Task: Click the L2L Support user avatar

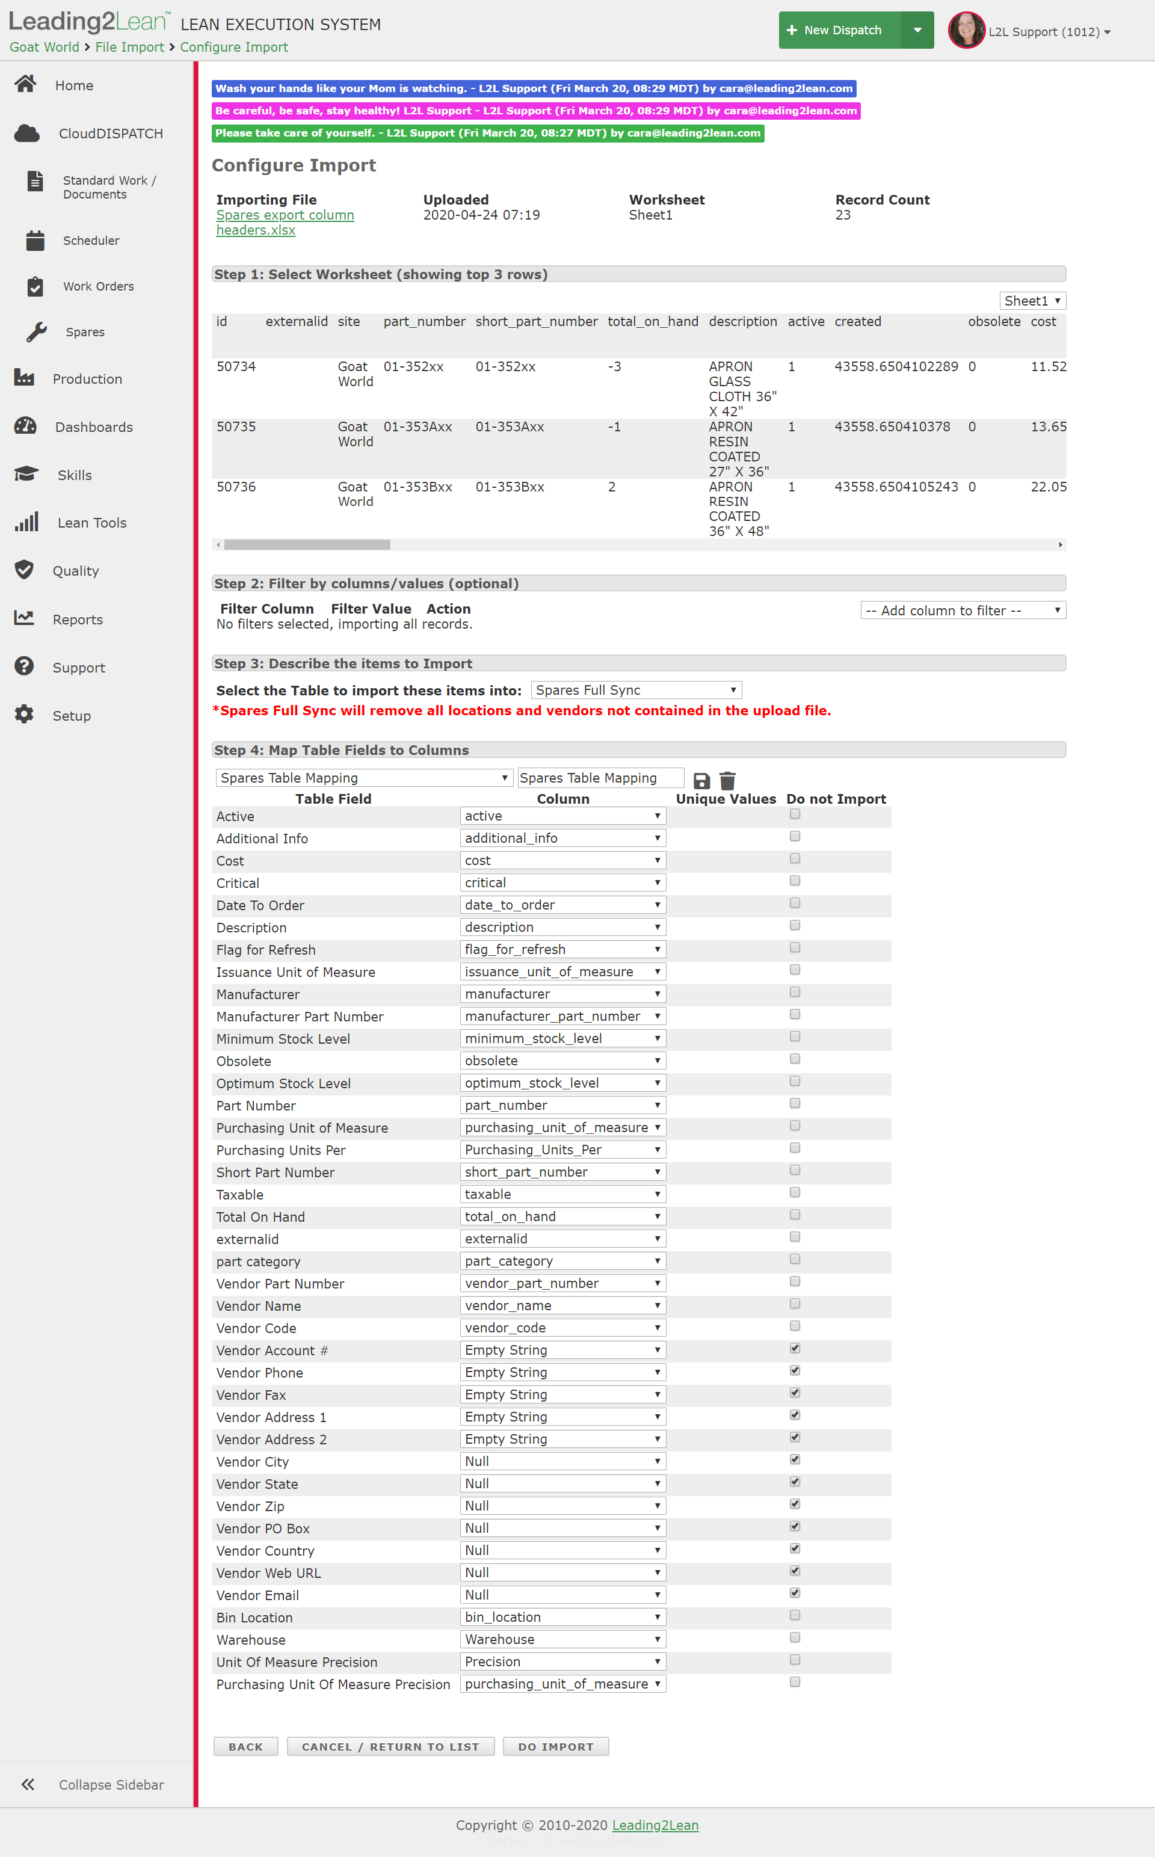Action: pyautogui.click(x=966, y=31)
